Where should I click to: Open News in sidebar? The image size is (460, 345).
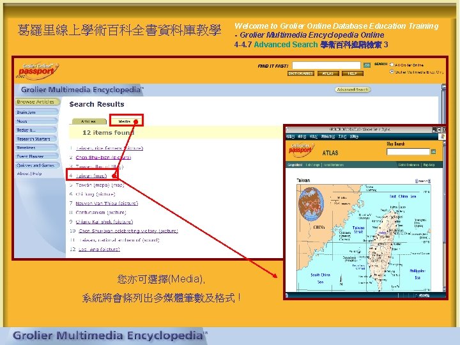tap(36, 121)
